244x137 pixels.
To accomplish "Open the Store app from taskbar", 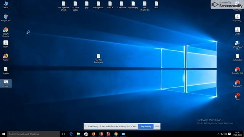I will (86, 134).
